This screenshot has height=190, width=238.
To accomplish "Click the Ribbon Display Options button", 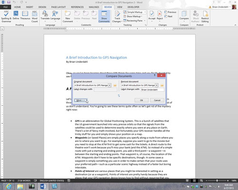I will [219, 2].
